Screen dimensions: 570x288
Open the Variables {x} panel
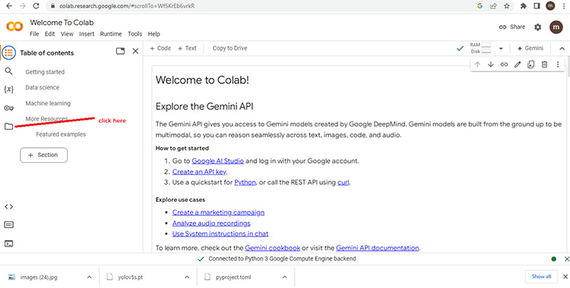pyautogui.click(x=8, y=89)
